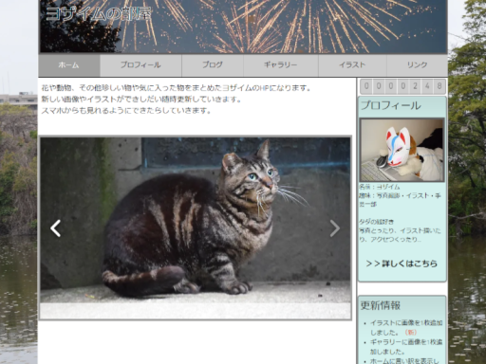Switch to the イラスト tab

coord(352,65)
